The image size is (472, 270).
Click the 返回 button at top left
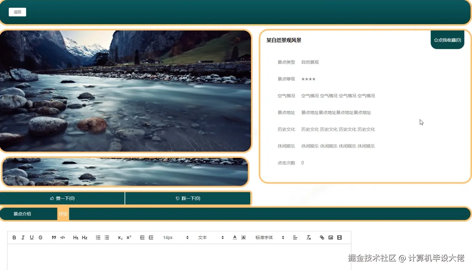[17, 12]
